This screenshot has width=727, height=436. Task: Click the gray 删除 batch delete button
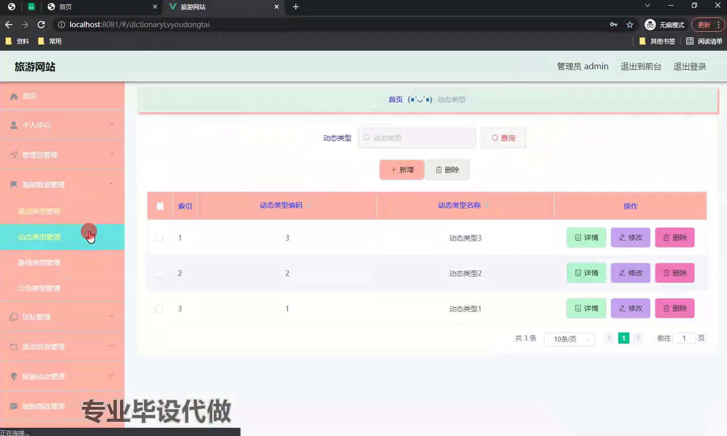pyautogui.click(x=447, y=170)
